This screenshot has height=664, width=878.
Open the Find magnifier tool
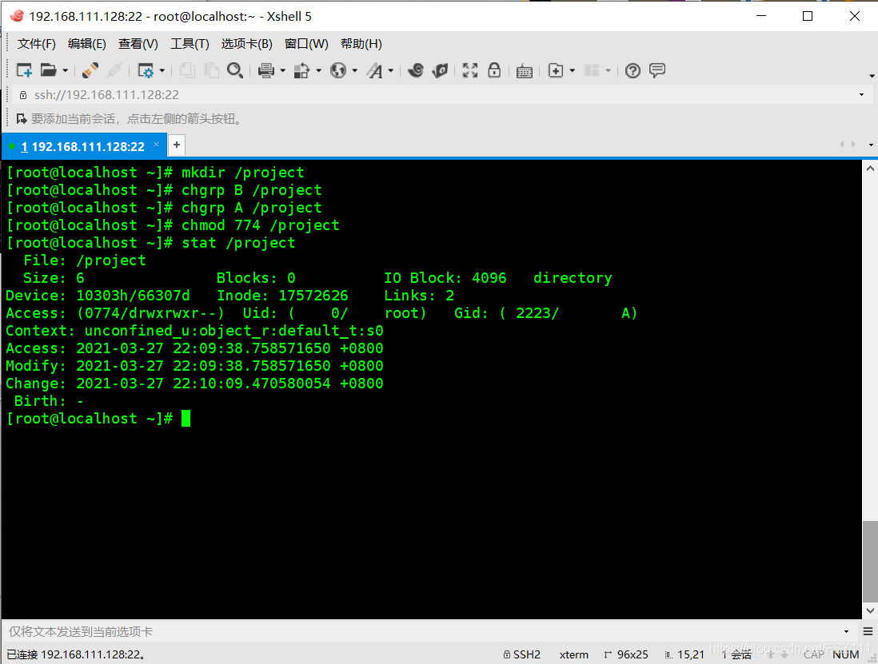pos(234,70)
